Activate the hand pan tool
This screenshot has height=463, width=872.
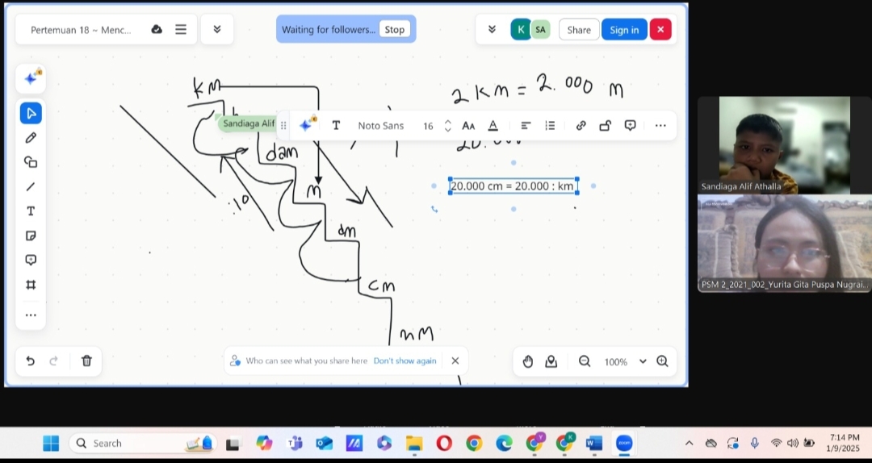click(528, 362)
